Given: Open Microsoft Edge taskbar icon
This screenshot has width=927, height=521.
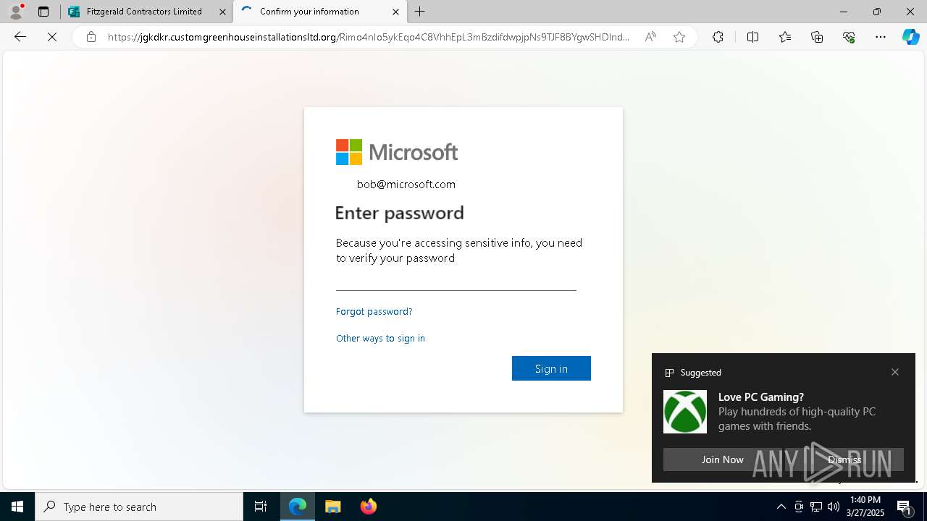Looking at the screenshot, I should (298, 507).
